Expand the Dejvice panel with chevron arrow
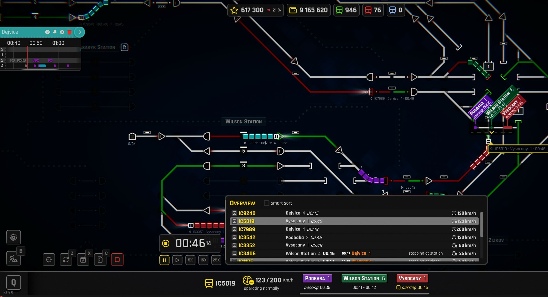The image size is (548, 297). (x=80, y=32)
